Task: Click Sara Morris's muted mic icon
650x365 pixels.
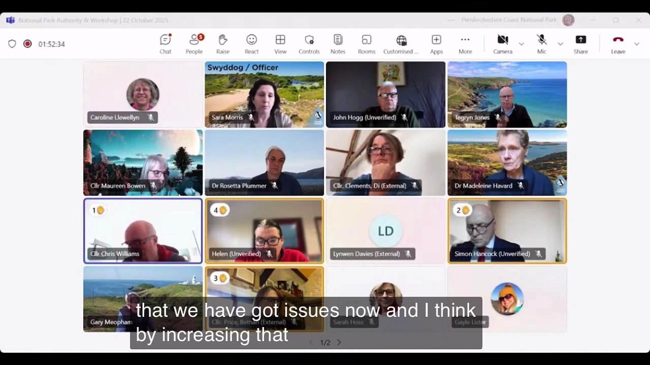Action: pos(251,118)
